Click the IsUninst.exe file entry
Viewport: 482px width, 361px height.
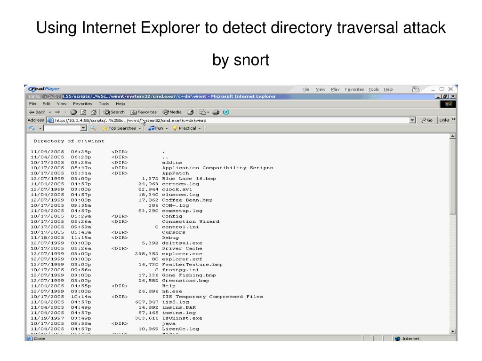[x=182, y=318]
